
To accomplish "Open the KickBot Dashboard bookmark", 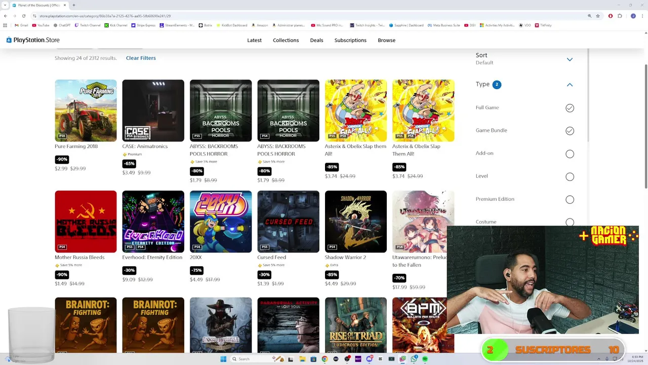I will click(x=232, y=25).
